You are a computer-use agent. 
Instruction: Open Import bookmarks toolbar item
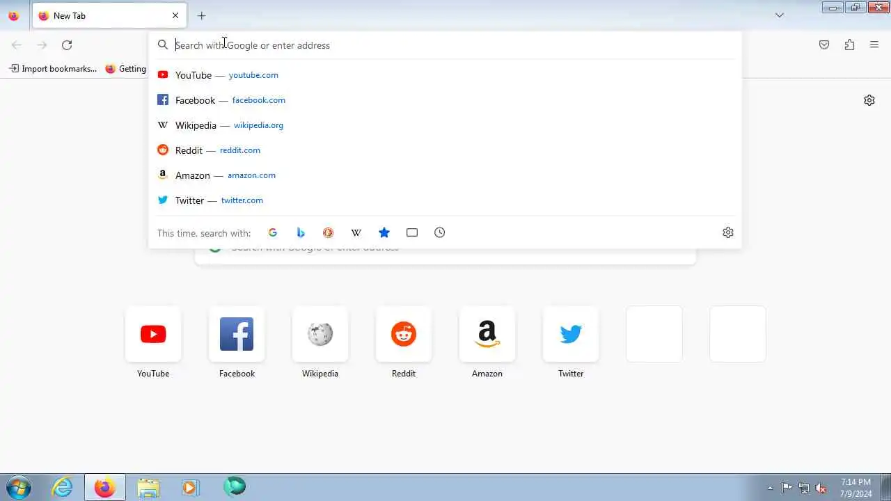click(x=53, y=69)
